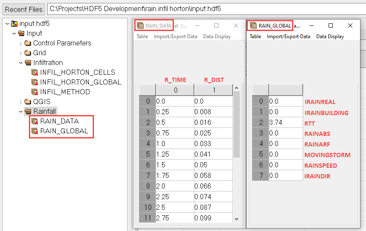This screenshot has width=366, height=231.
Task: Open Data Display menu in RAIN_DATA window
Action: coord(217,37)
